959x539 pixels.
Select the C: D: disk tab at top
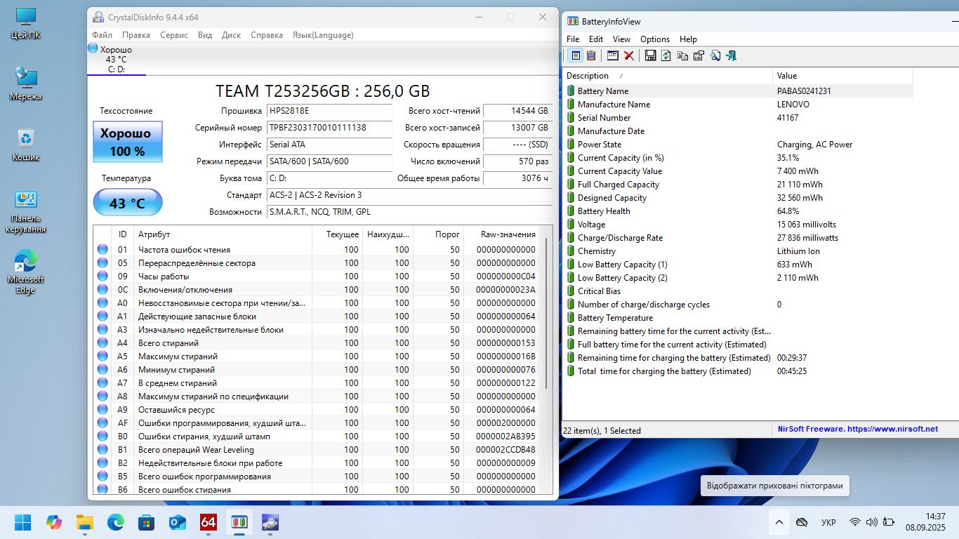pos(117,59)
